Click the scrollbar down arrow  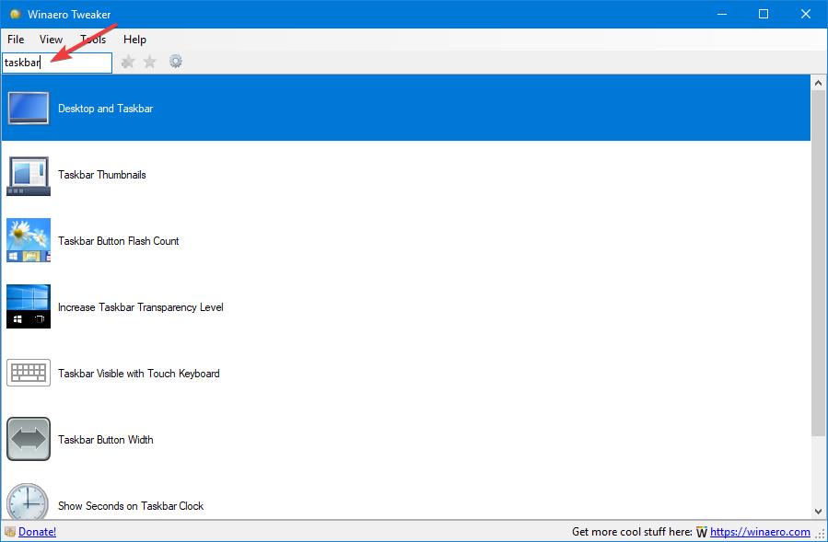[x=818, y=512]
